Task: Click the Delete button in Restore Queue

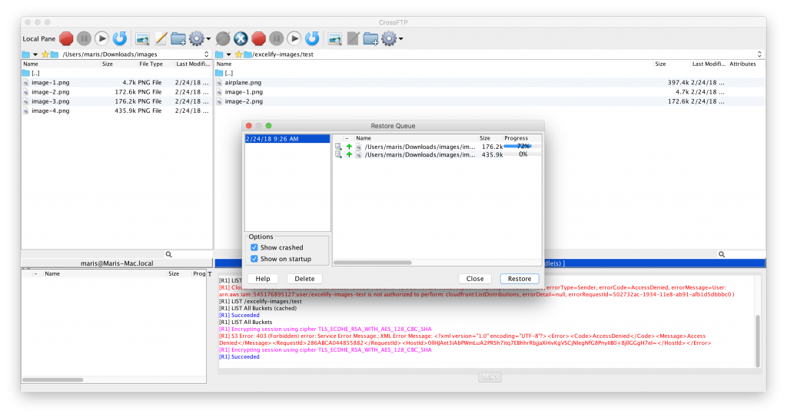Action: 304,279
